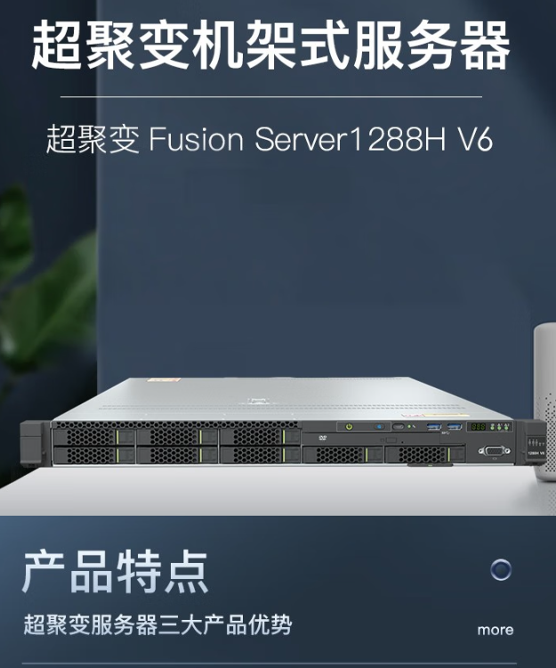Image resolution: width=556 pixels, height=668 pixels.
Task: Click the DVD drive eject button
Action: pyautogui.click(x=391, y=440)
